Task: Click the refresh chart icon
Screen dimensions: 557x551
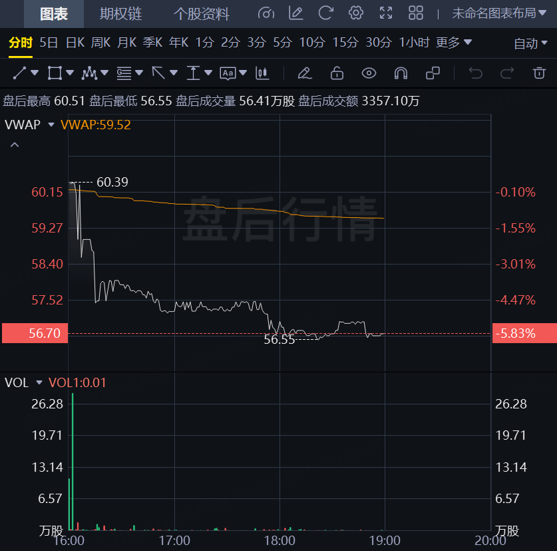Action: pyautogui.click(x=325, y=13)
